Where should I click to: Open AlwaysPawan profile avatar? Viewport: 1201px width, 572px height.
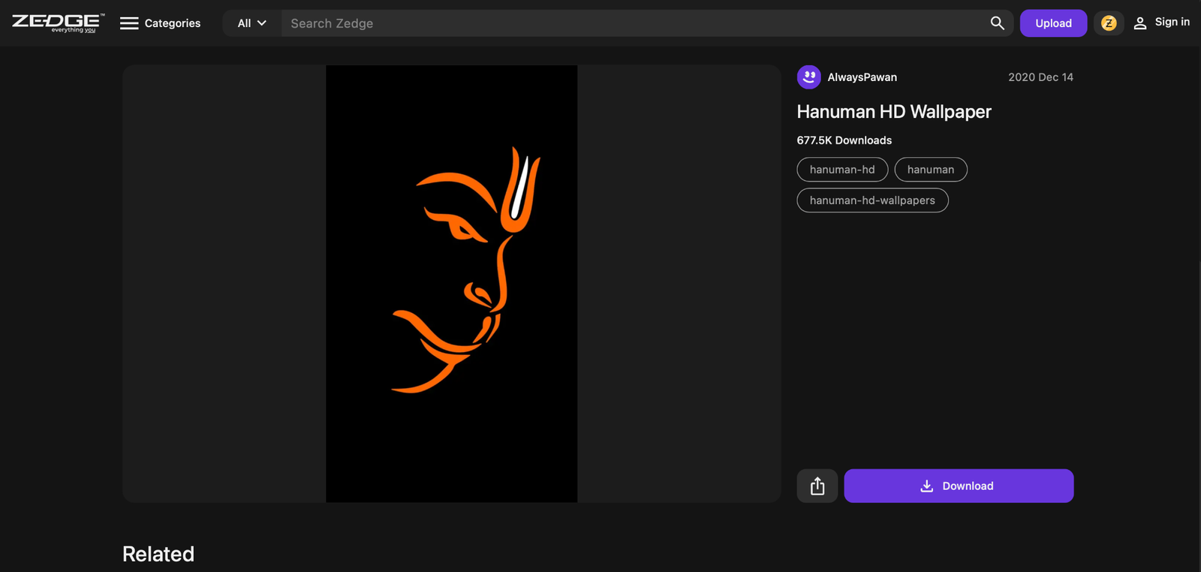click(808, 77)
